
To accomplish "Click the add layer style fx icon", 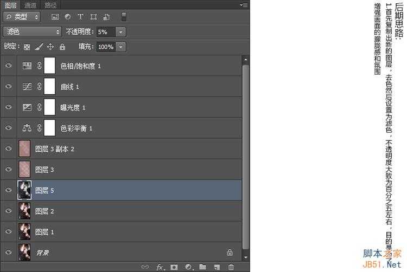I will (160, 267).
